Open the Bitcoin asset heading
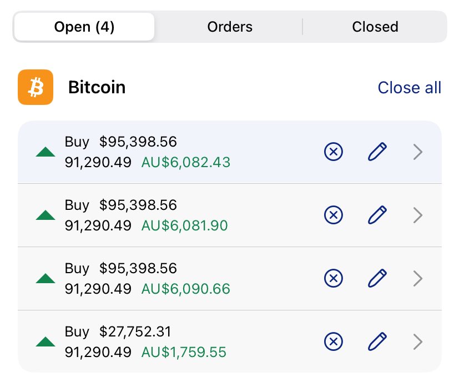The height and width of the screenshot is (387, 459). point(97,87)
